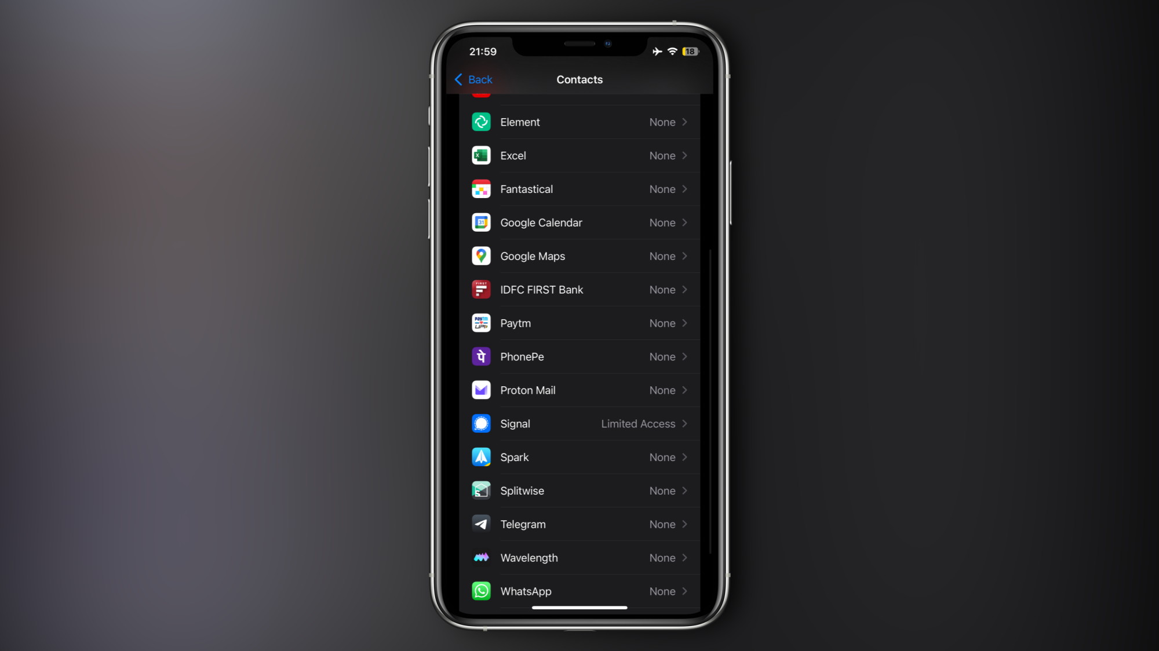Viewport: 1159px width, 651px height.
Task: Open Signal app icon settings
Action: pos(482,423)
